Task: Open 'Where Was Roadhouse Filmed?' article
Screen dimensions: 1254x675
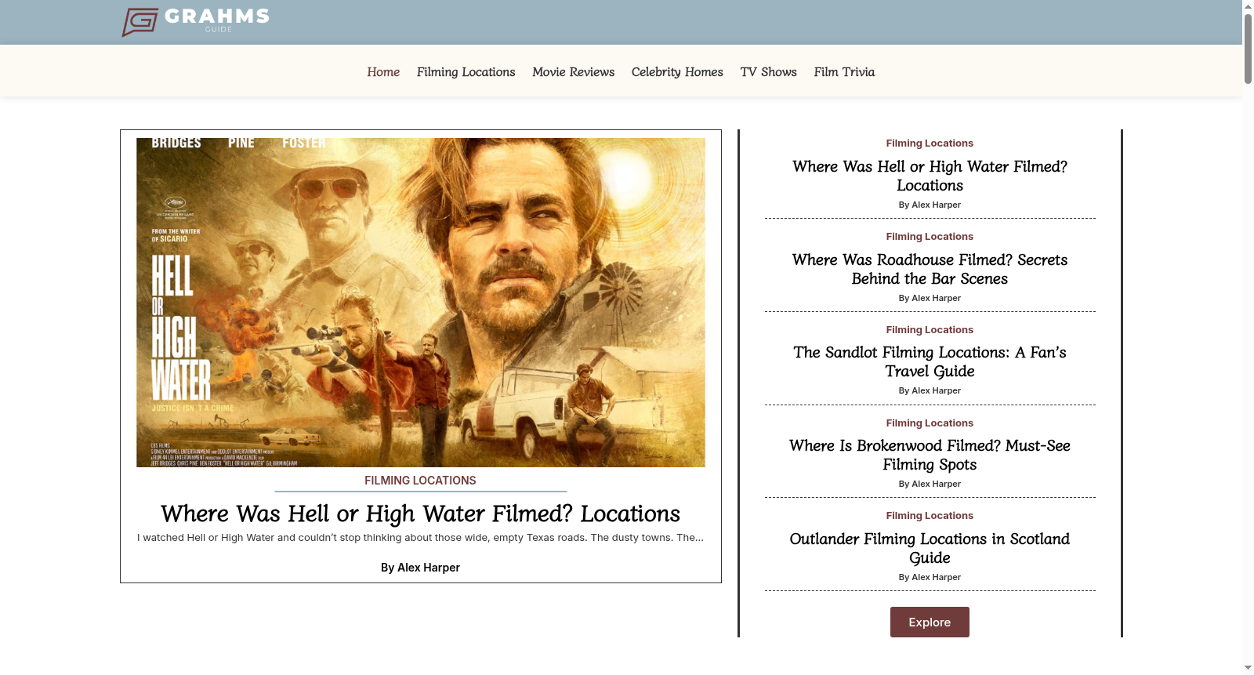Action: [x=930, y=270]
